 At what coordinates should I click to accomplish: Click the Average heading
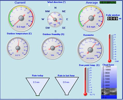click(92, 3)
